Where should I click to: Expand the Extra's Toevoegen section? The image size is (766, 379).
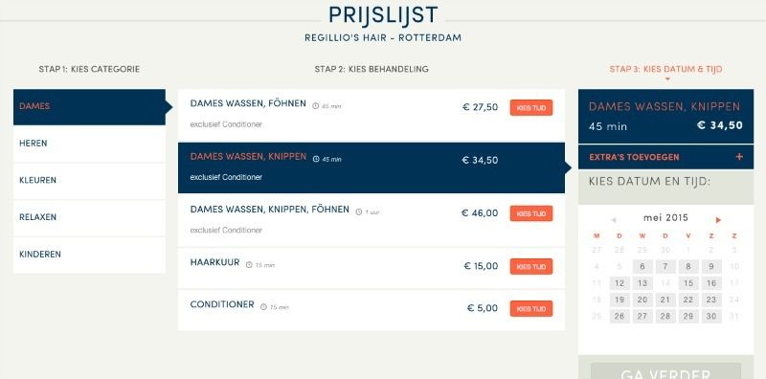[665, 157]
